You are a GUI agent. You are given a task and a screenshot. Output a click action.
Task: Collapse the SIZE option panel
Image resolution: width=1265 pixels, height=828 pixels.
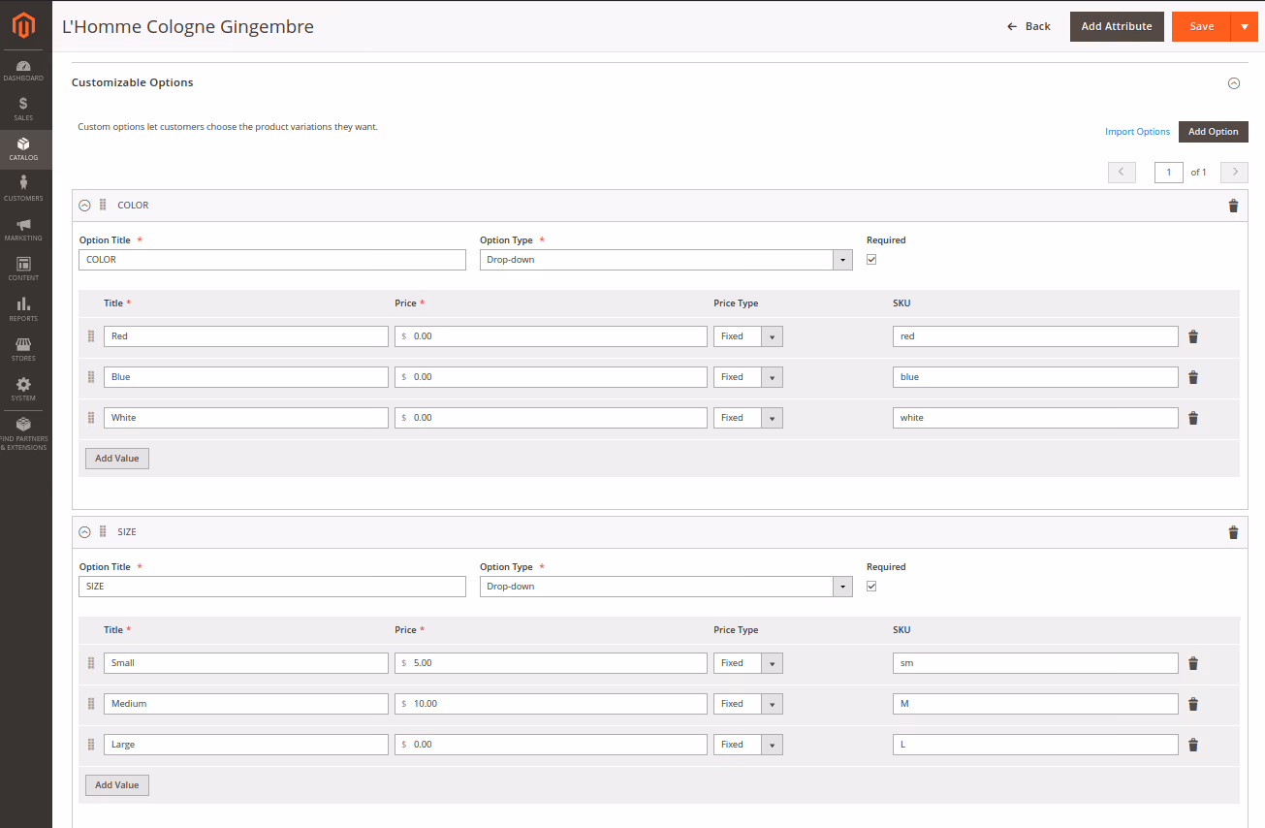point(84,532)
